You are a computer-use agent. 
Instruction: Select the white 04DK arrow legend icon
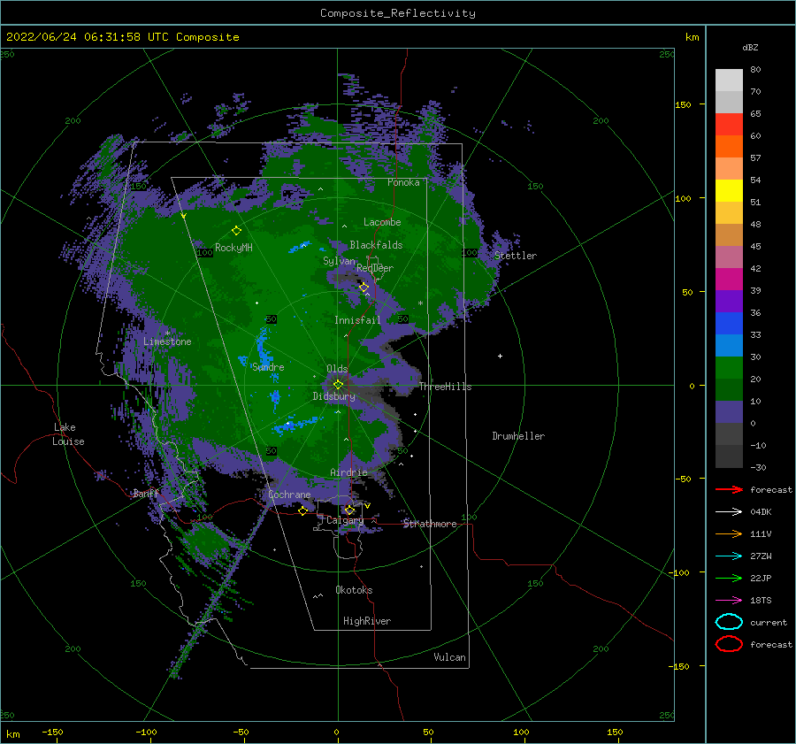click(x=729, y=511)
